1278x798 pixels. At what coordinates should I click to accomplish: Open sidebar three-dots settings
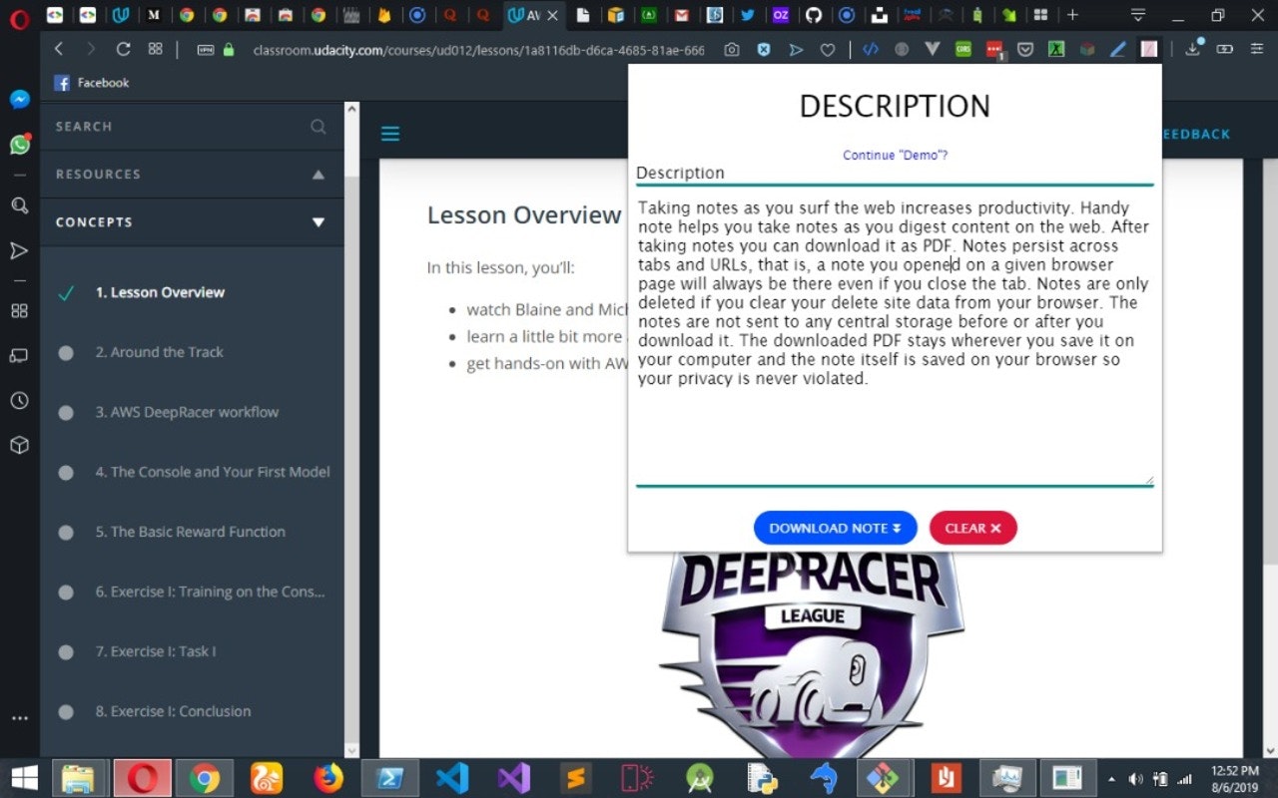[19, 718]
